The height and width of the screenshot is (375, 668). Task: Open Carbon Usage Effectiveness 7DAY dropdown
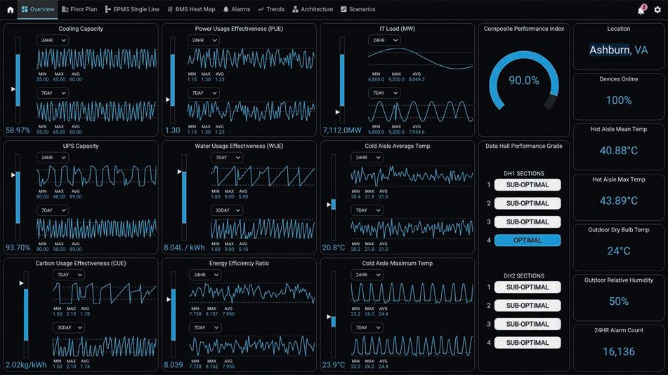pyautogui.click(x=69, y=275)
